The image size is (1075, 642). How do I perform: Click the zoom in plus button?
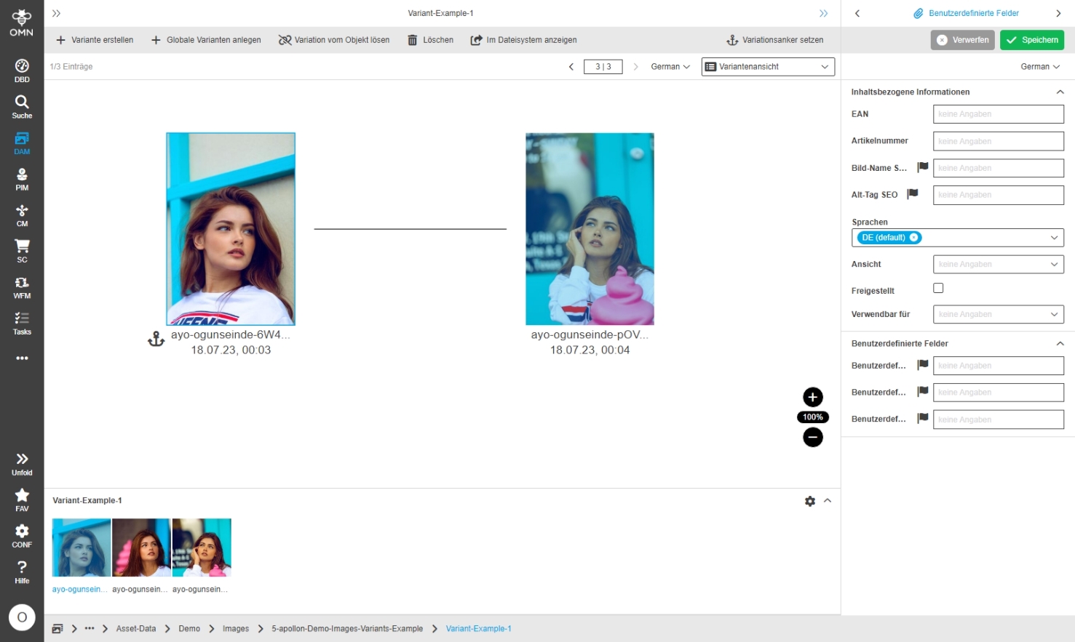click(x=812, y=397)
